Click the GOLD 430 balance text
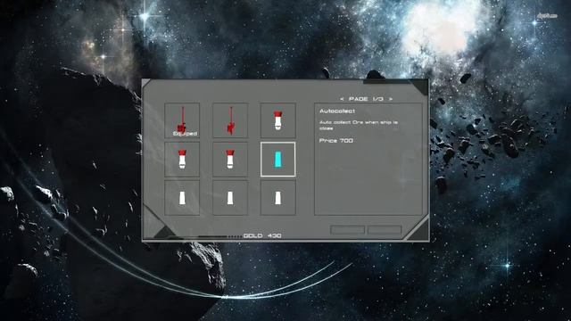The height and width of the screenshot is (321, 571). coord(262,235)
